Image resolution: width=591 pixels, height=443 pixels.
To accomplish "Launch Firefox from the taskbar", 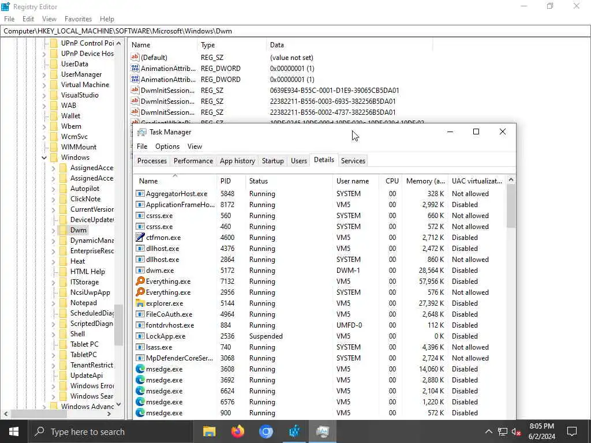I will point(237,431).
